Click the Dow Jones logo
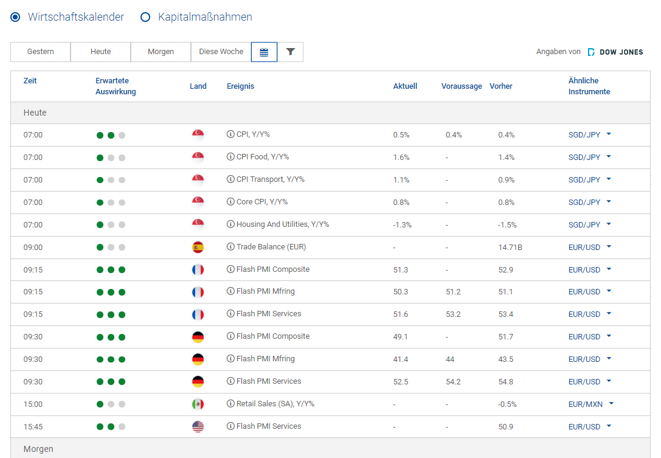Screen dimensions: 661x458 click(615, 52)
